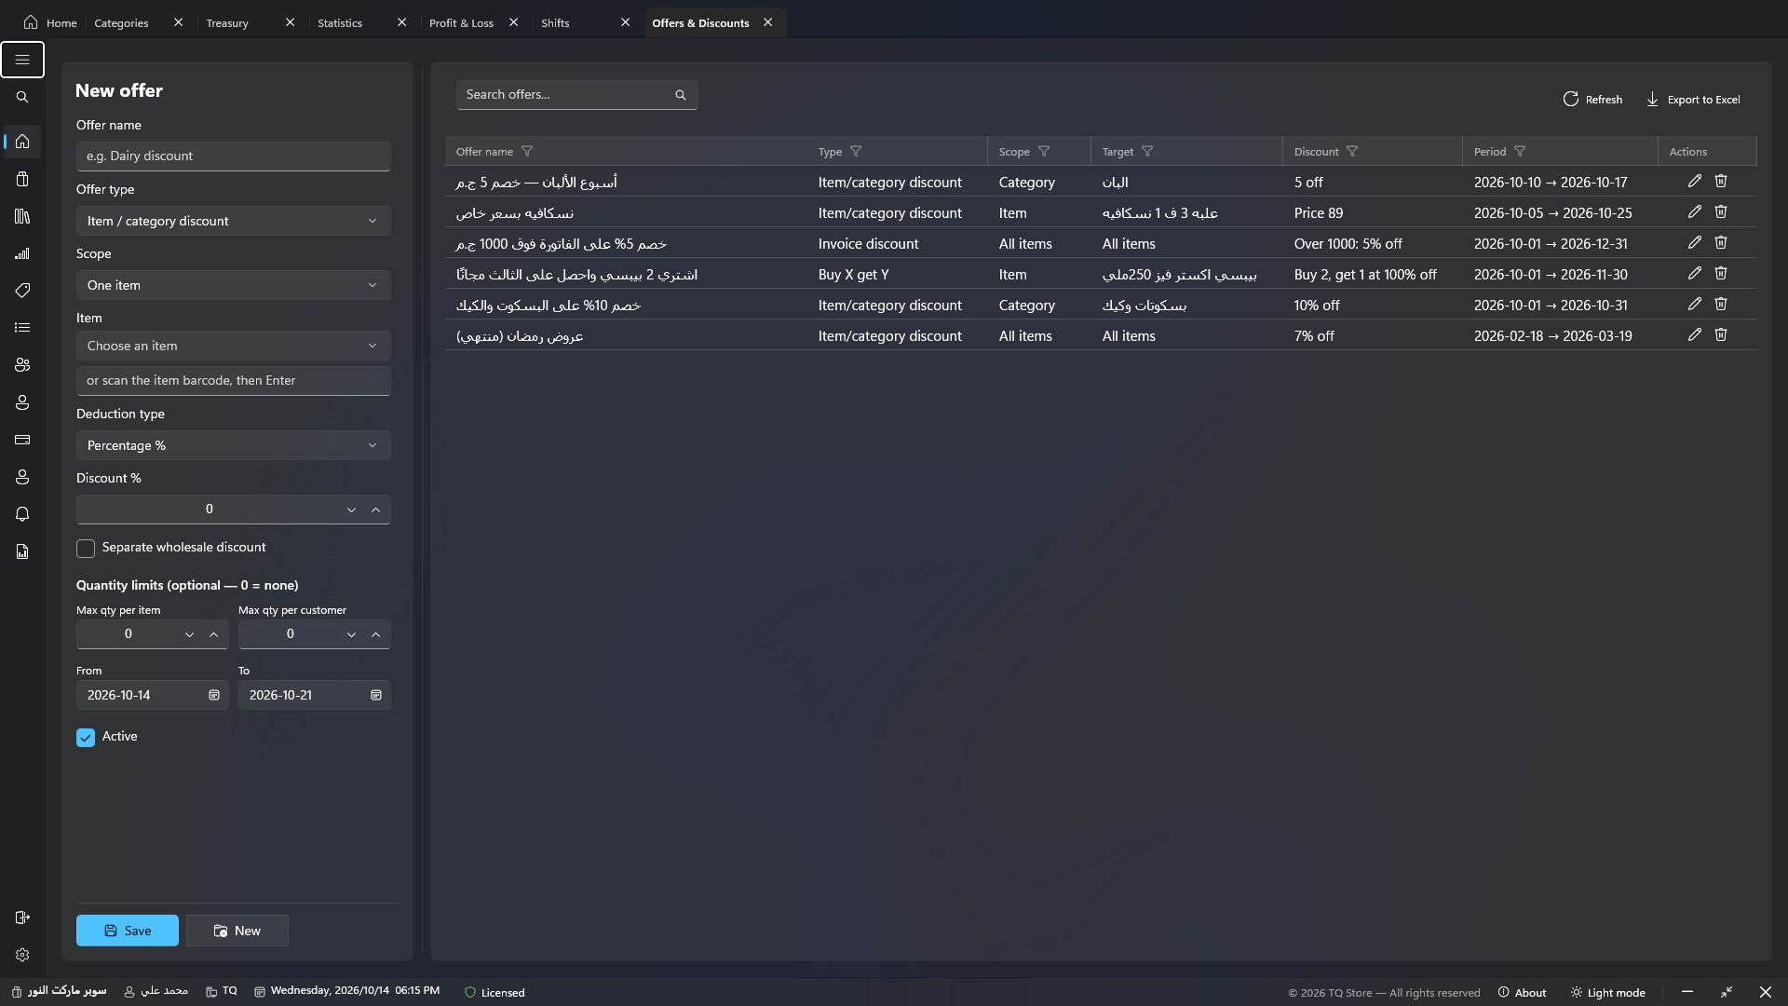
Task: Open the Deduction type dropdown
Action: (x=234, y=446)
